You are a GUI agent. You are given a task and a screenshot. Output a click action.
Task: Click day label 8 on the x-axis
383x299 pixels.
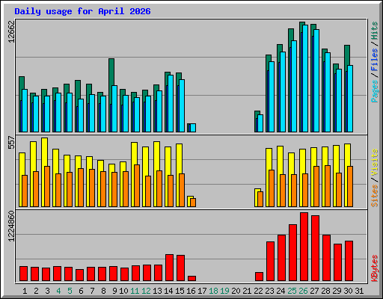tap(103, 291)
